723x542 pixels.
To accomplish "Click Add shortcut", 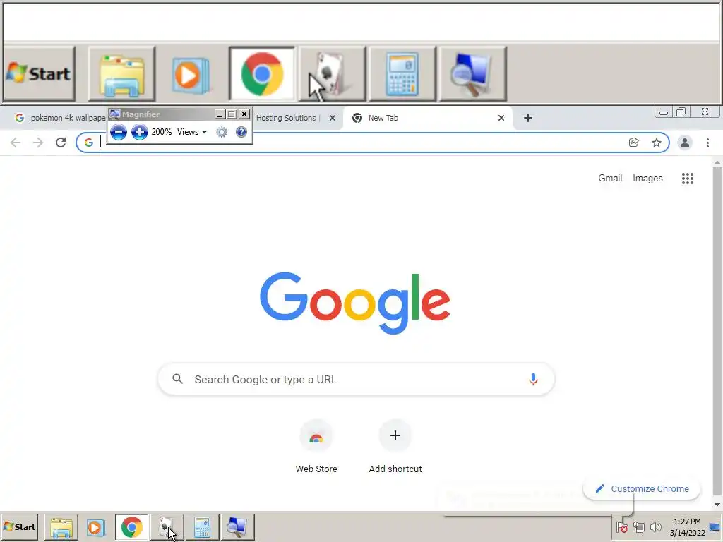I will pyautogui.click(x=395, y=447).
